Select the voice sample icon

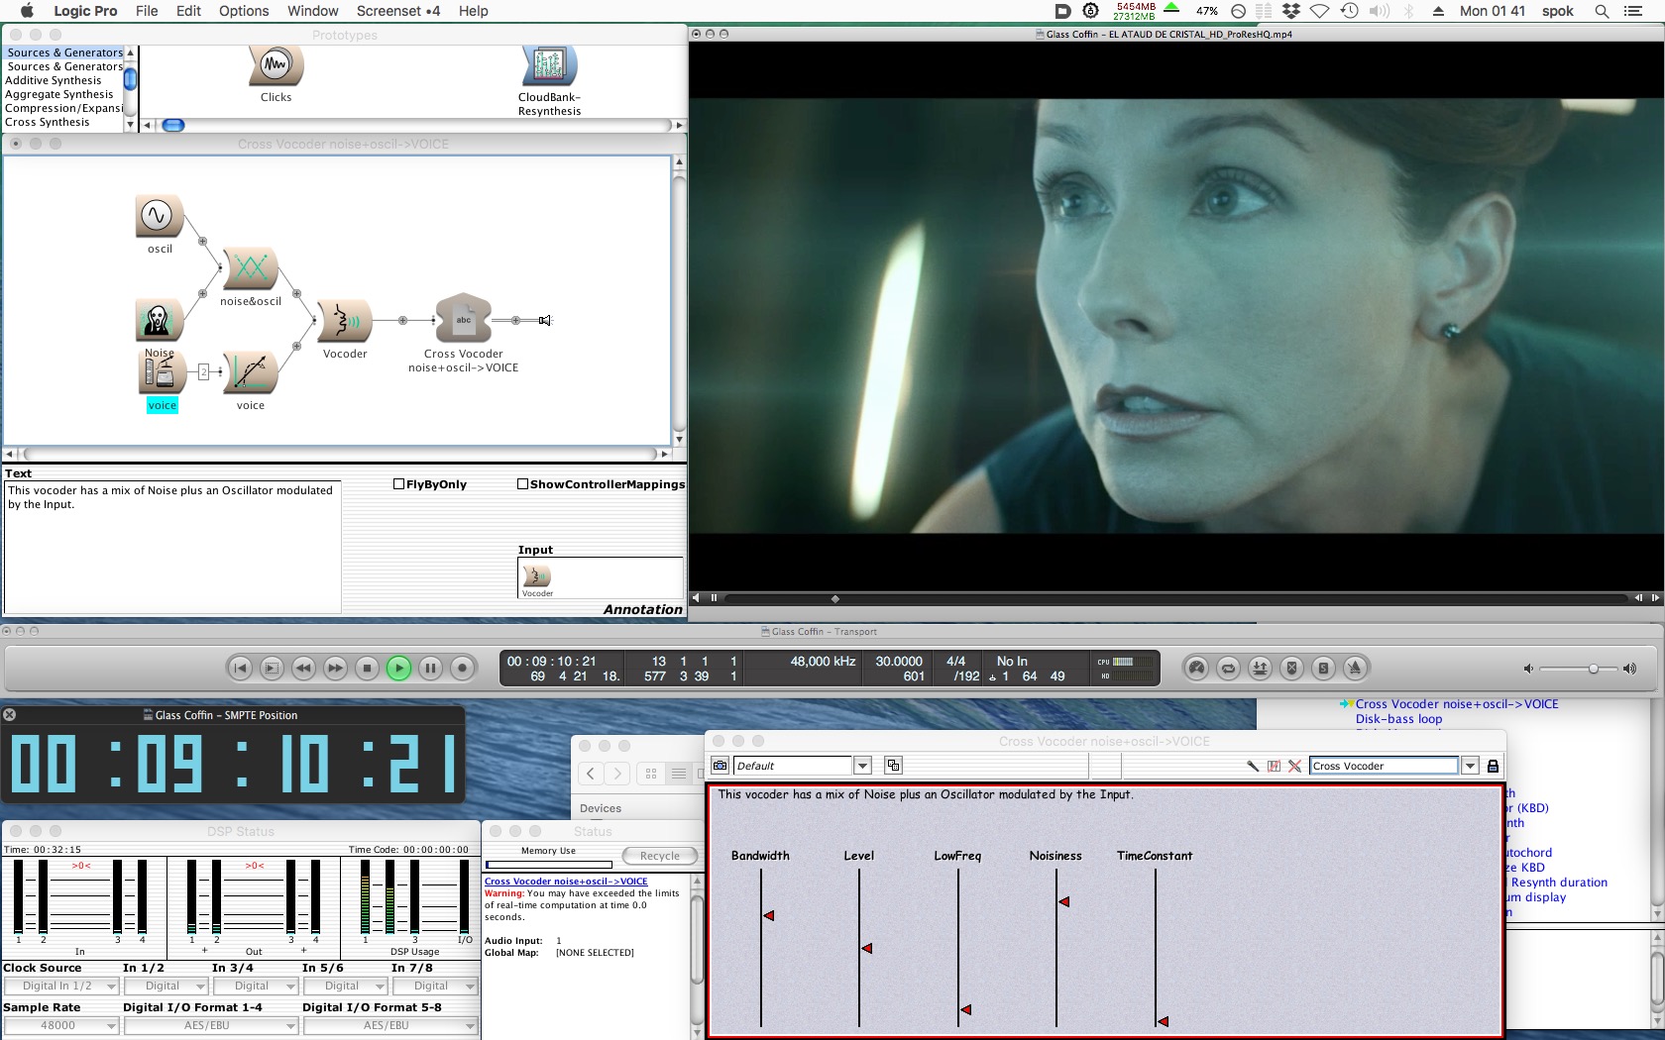[x=160, y=372]
